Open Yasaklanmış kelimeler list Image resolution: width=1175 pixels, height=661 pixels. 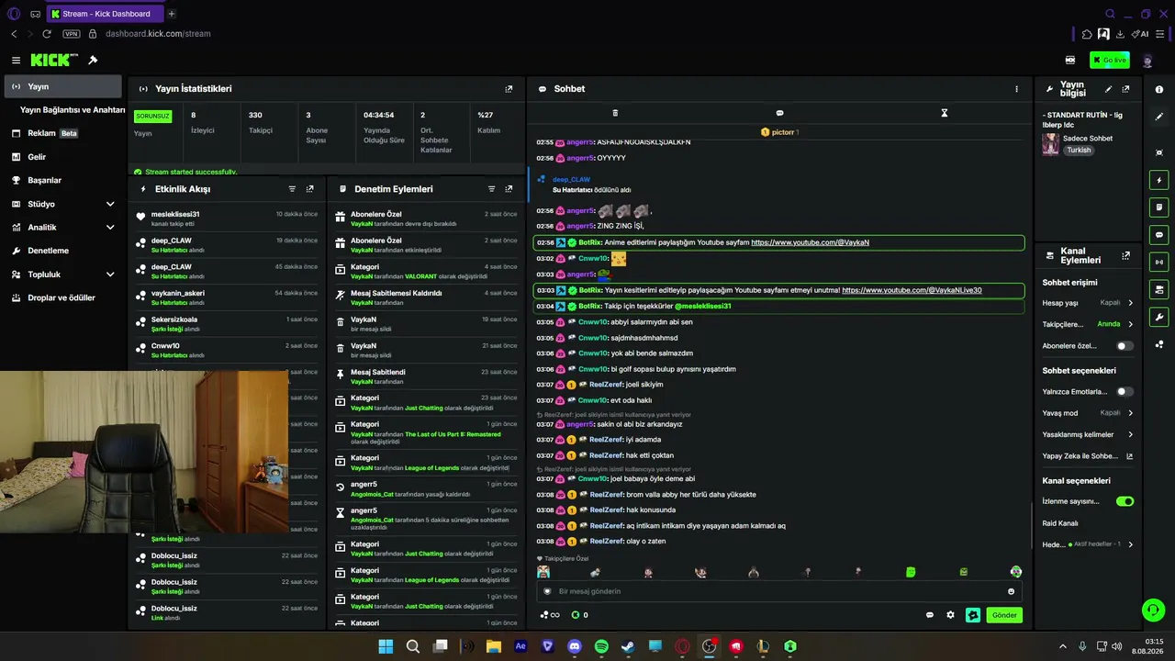click(x=1088, y=434)
